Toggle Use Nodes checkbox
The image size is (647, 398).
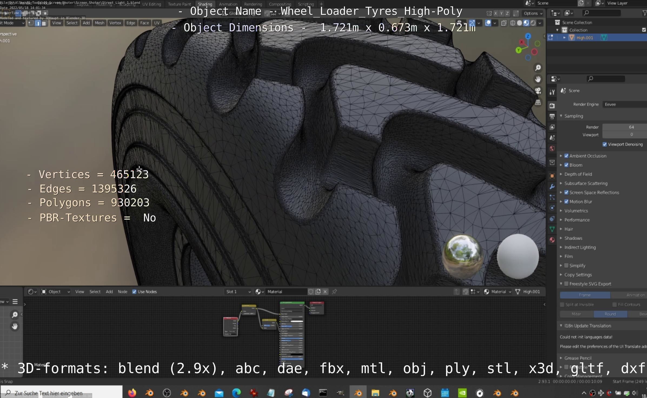pyautogui.click(x=134, y=291)
